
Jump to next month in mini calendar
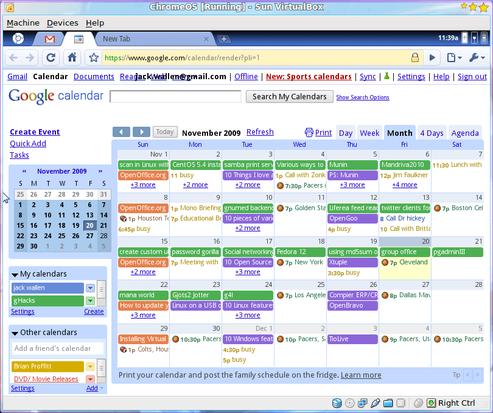(100, 171)
